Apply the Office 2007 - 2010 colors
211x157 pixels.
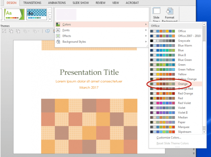pos(176,36)
